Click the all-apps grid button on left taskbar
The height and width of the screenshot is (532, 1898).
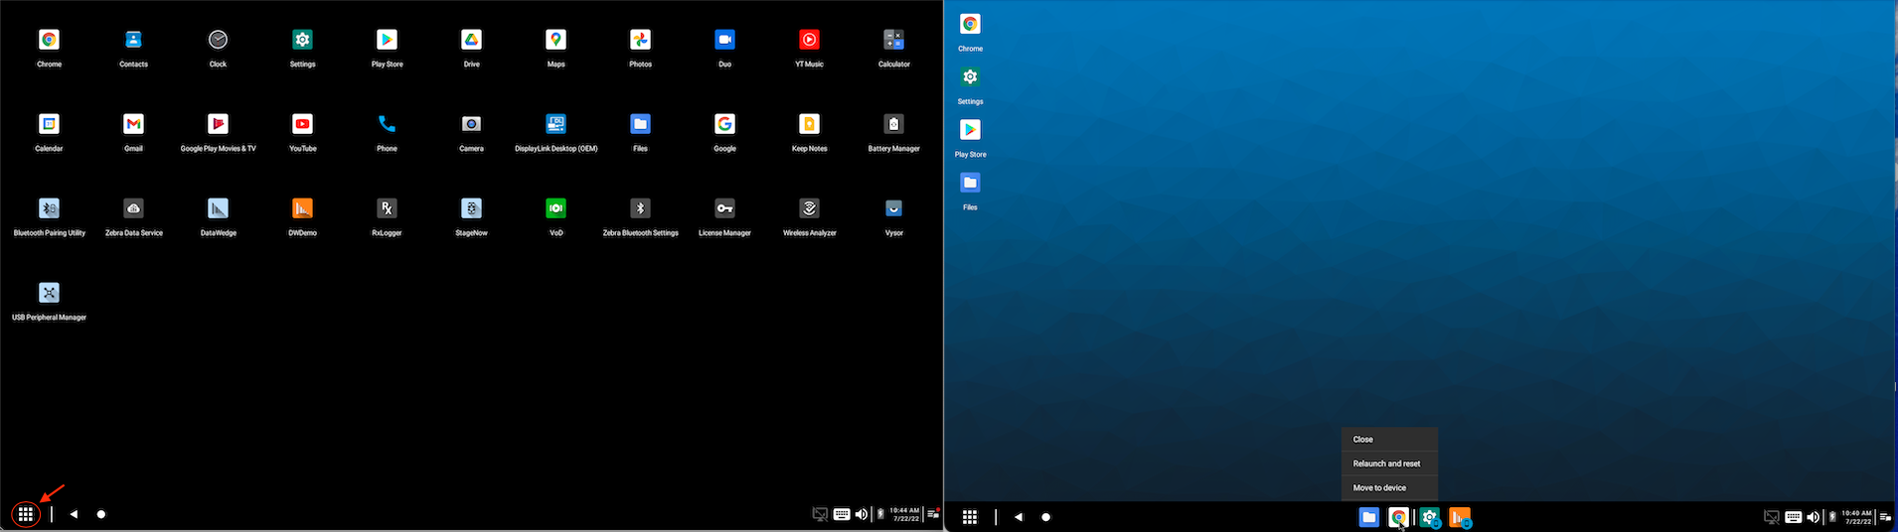click(26, 514)
